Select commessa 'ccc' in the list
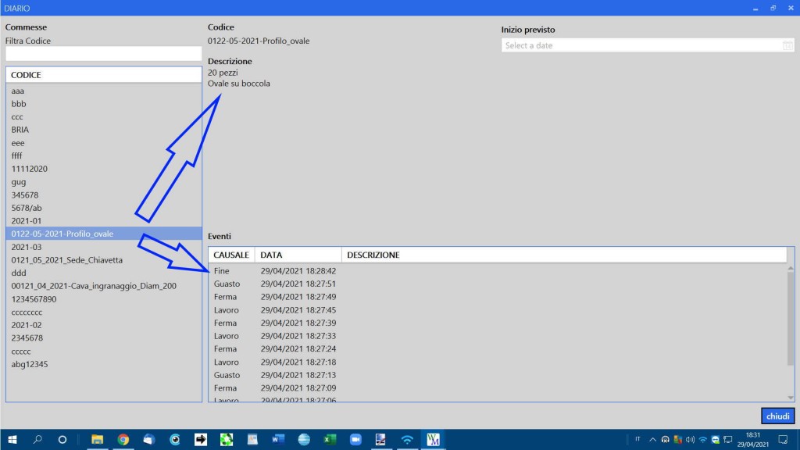The image size is (800, 450). click(x=104, y=117)
